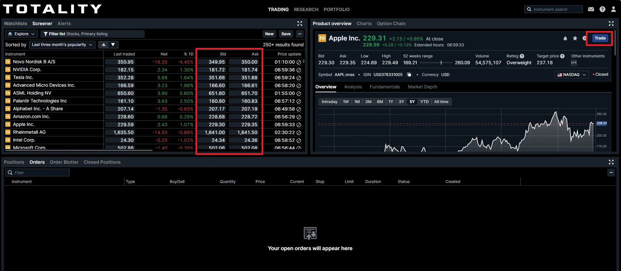The width and height of the screenshot is (621, 271).
Task: Add Apple Inc. to watchlist with star
Action: pyautogui.click(x=575, y=38)
